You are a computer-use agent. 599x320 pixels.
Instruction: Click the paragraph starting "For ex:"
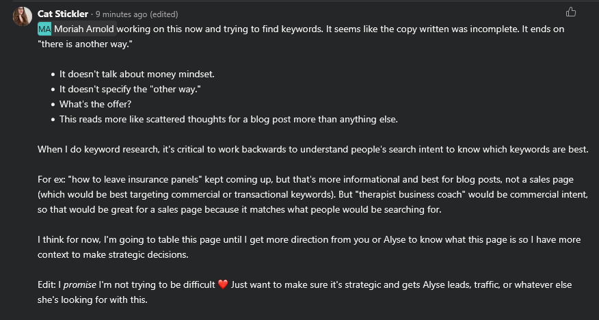tap(313, 194)
